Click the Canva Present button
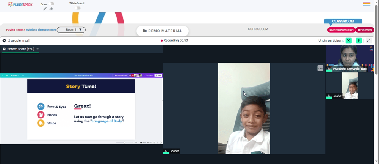This screenshot has height=164, width=379. pos(149,75)
